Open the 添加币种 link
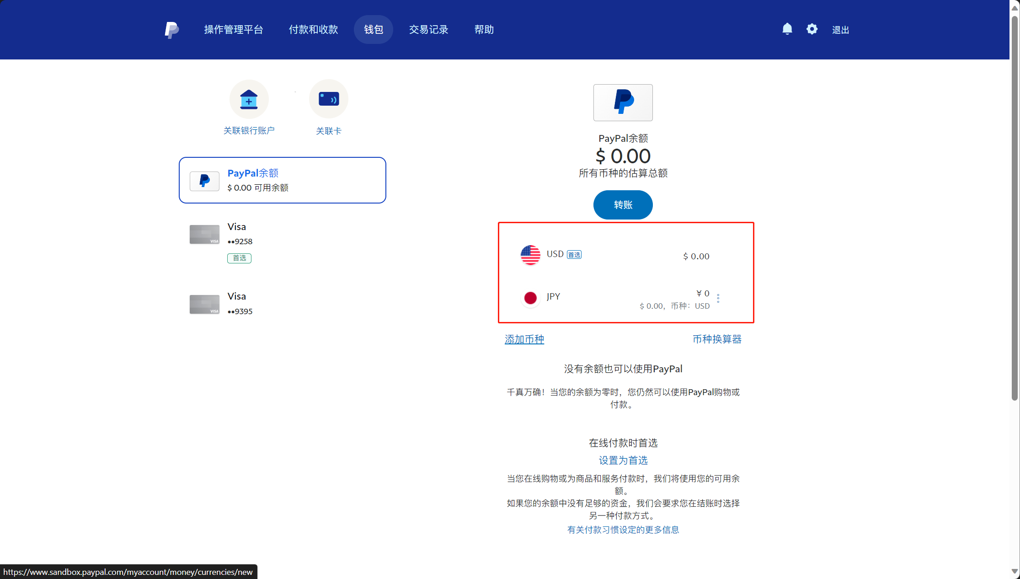1020x579 pixels. pyautogui.click(x=524, y=339)
